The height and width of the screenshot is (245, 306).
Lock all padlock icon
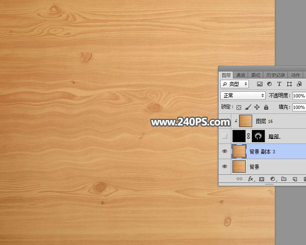pos(266,107)
